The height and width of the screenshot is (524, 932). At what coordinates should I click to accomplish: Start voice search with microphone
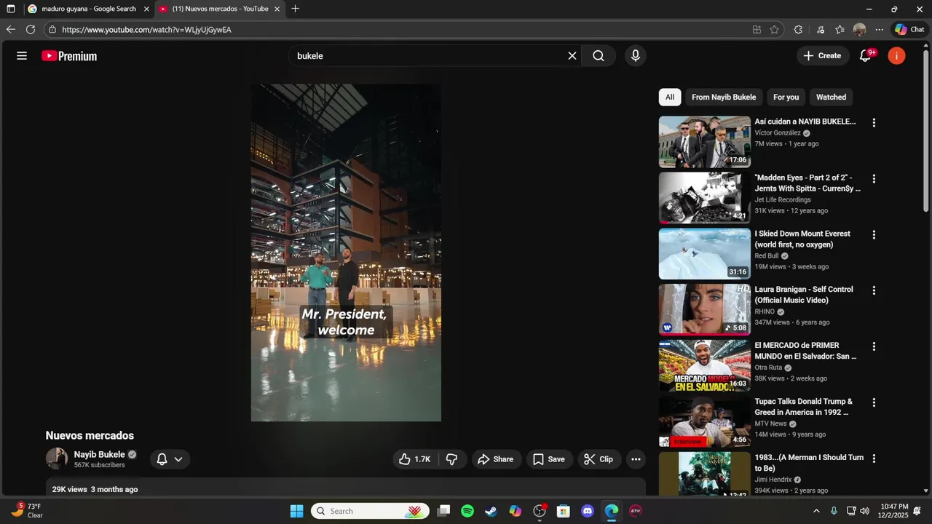coord(636,56)
